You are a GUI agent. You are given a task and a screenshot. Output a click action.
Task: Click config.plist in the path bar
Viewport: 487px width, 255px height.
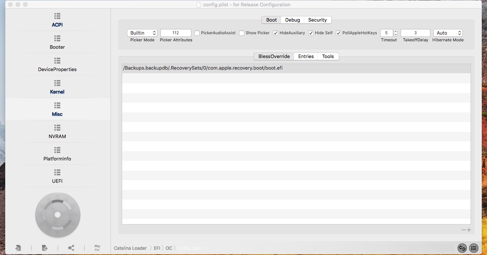point(190,248)
